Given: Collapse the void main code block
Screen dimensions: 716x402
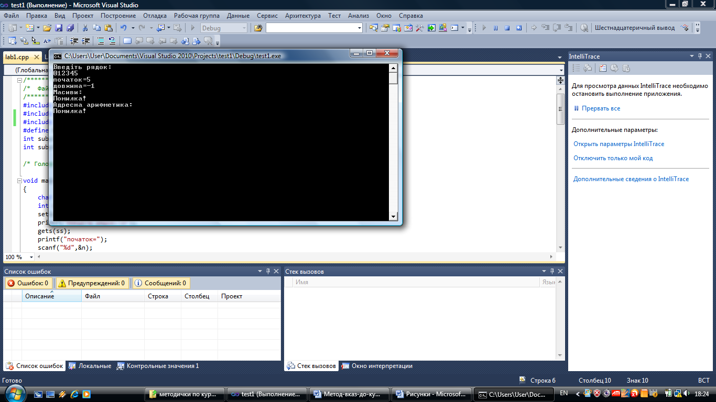Looking at the screenshot, I should [19, 181].
